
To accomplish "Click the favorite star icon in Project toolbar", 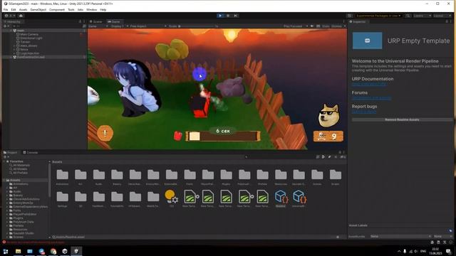I will [336, 157].
